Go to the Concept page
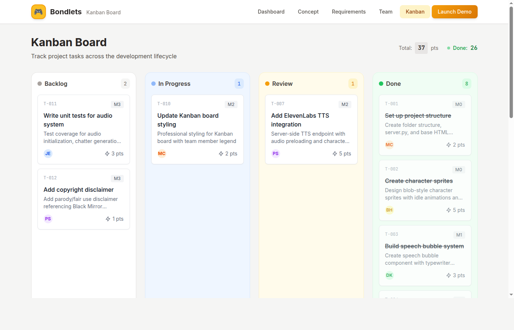This screenshot has width=514, height=330. pos(308,12)
